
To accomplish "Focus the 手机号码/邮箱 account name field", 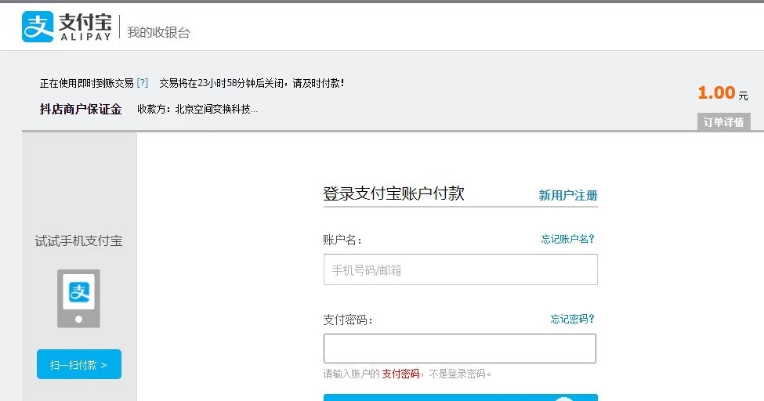I will tap(461, 269).
